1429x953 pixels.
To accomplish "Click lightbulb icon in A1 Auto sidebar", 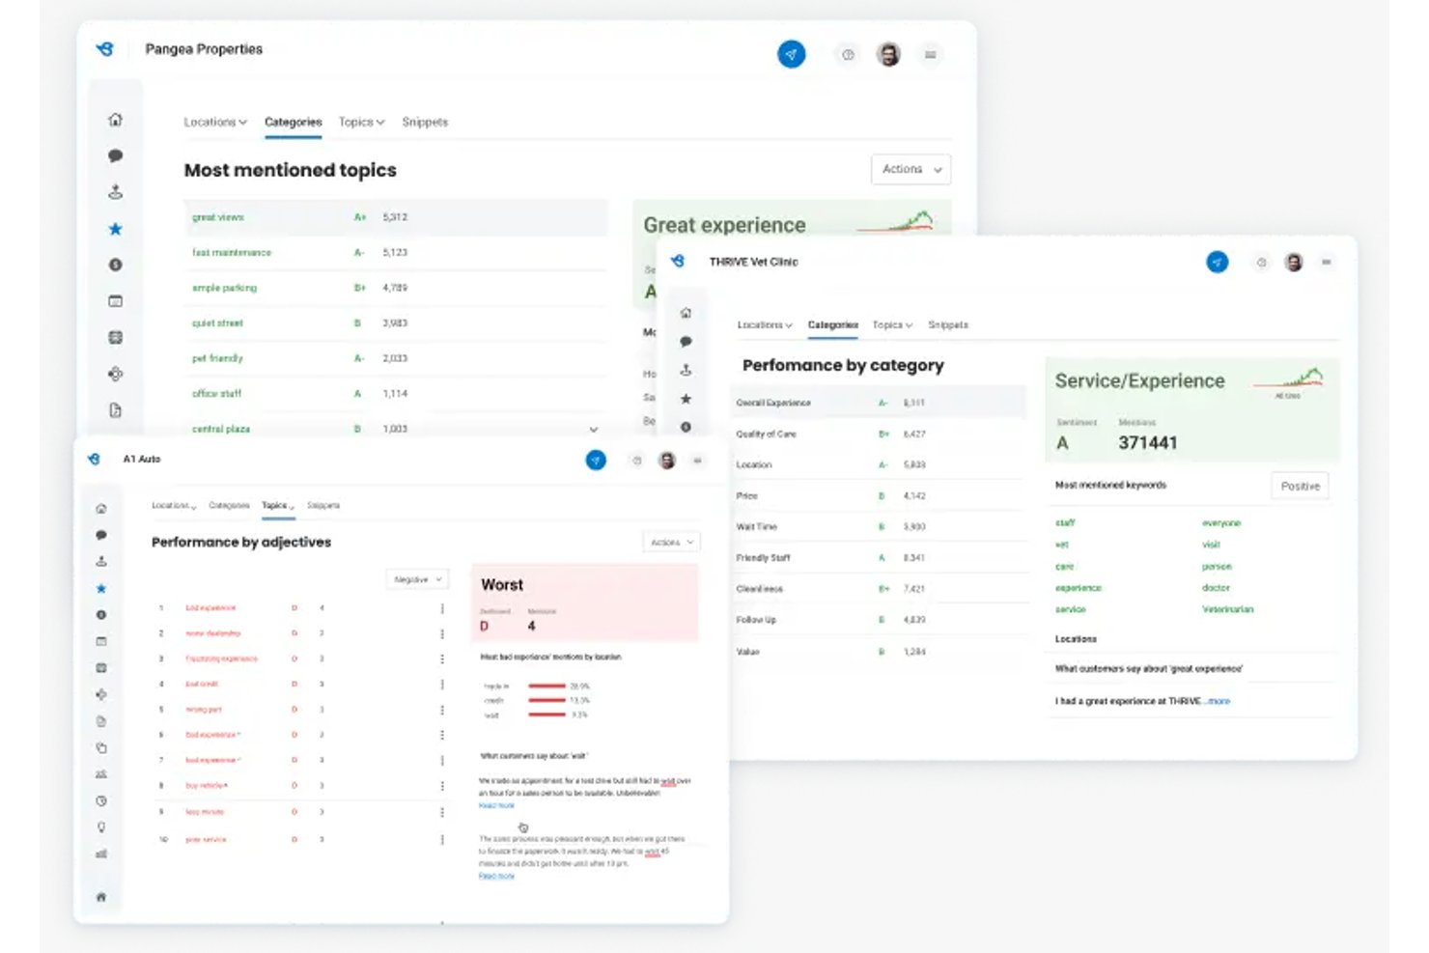I will click(101, 827).
